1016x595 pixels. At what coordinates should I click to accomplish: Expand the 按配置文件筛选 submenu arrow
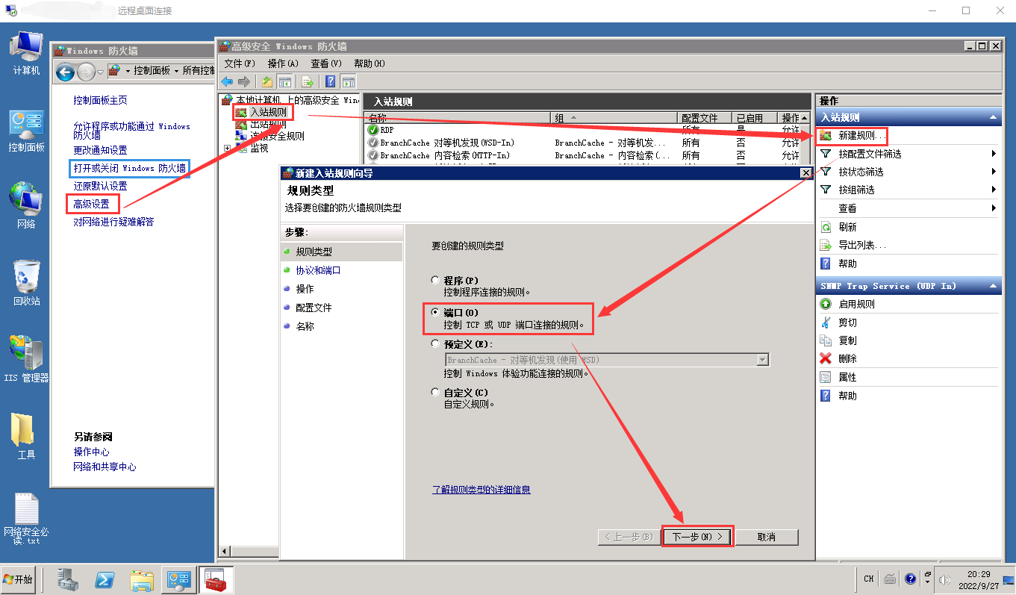tap(994, 154)
